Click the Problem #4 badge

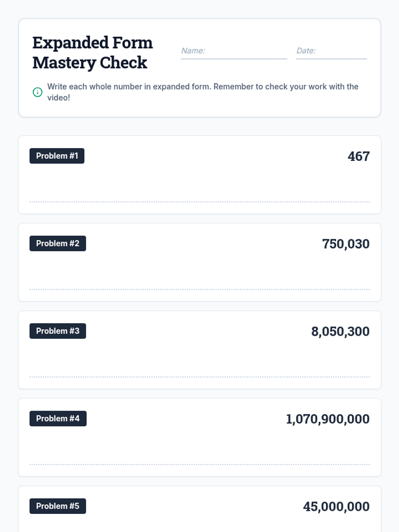(x=58, y=419)
